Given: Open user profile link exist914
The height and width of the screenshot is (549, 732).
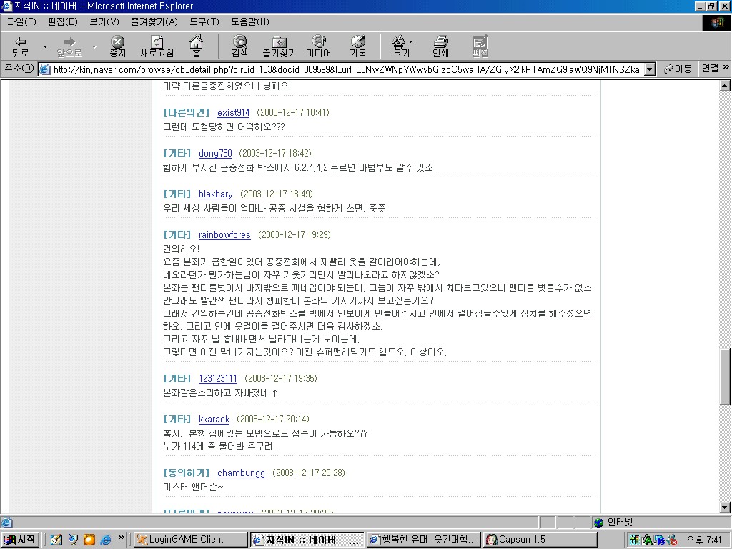Looking at the screenshot, I should 234,112.
